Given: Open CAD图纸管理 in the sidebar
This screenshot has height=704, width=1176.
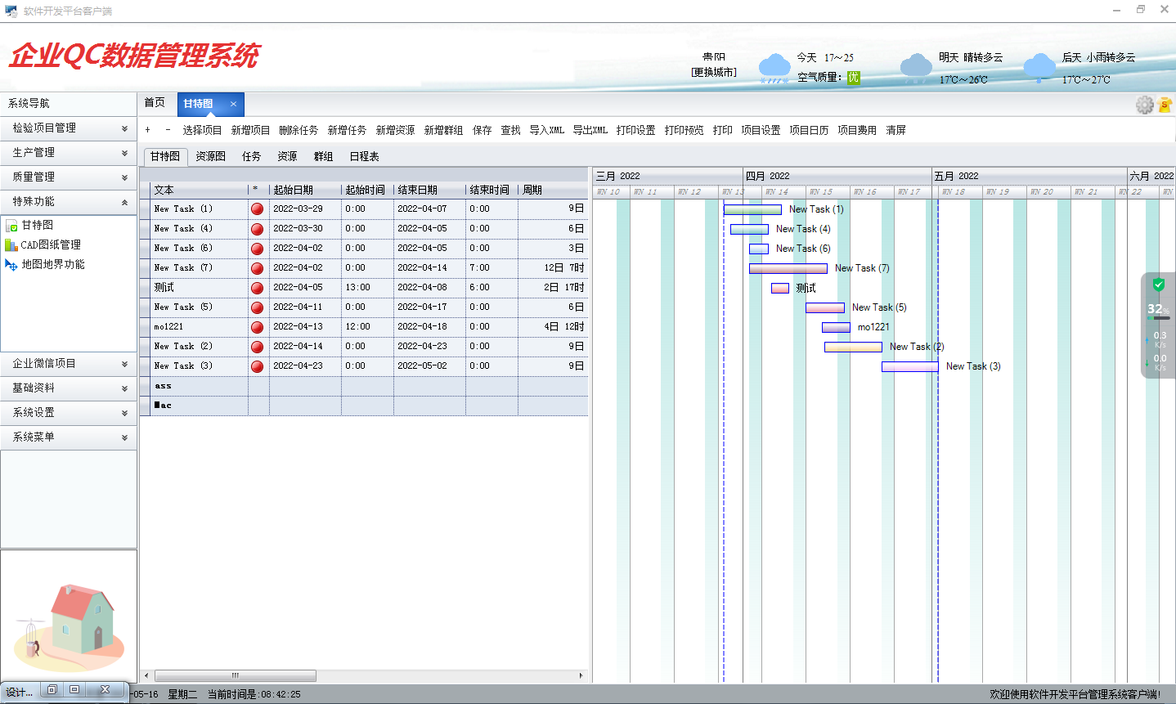Looking at the screenshot, I should point(50,244).
